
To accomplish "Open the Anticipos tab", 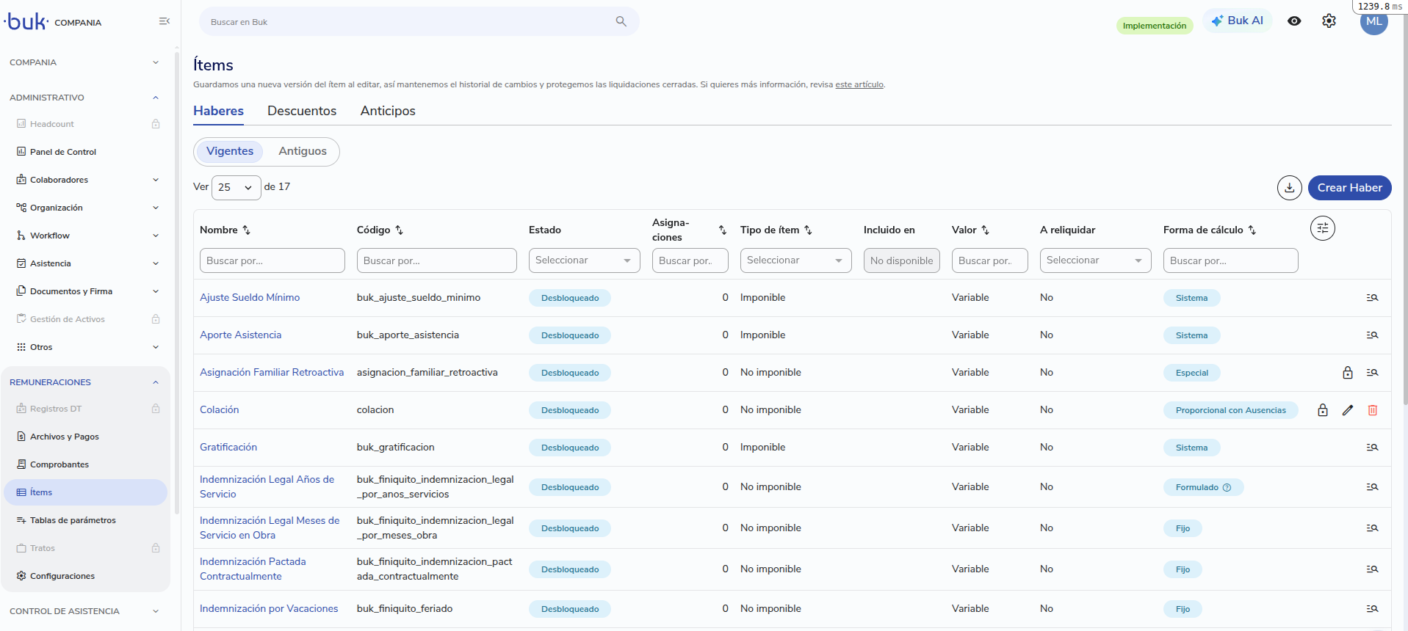I will coord(388,111).
